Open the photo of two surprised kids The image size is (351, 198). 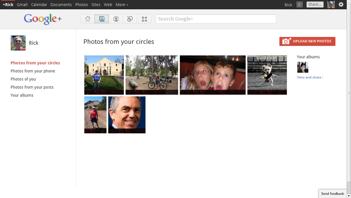[213, 75]
